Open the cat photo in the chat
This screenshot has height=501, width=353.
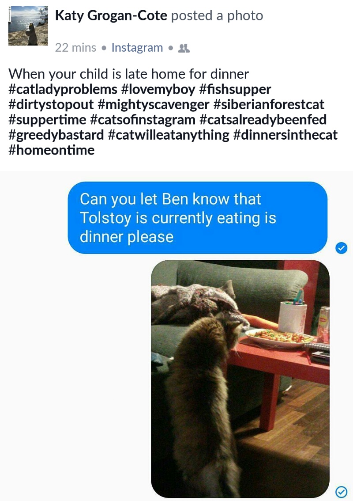(x=240, y=379)
